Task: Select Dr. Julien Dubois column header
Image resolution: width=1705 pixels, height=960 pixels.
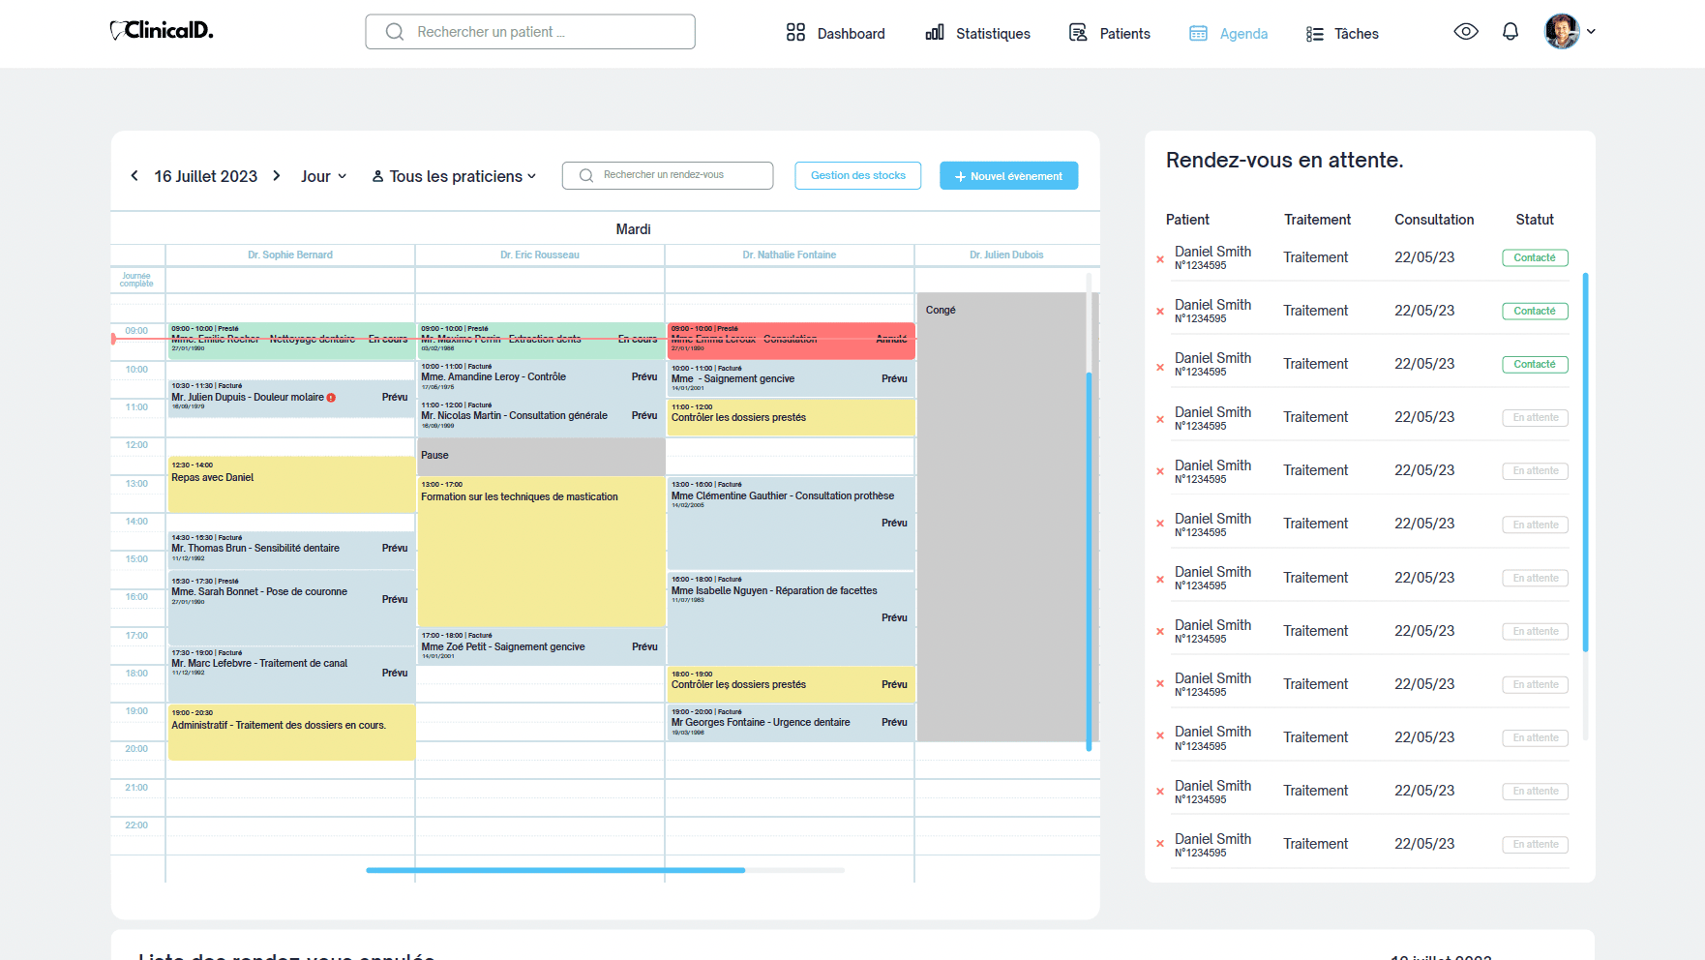Action: 1006,255
